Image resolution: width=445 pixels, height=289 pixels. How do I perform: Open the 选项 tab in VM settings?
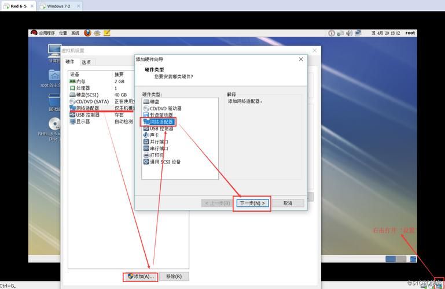pos(86,62)
